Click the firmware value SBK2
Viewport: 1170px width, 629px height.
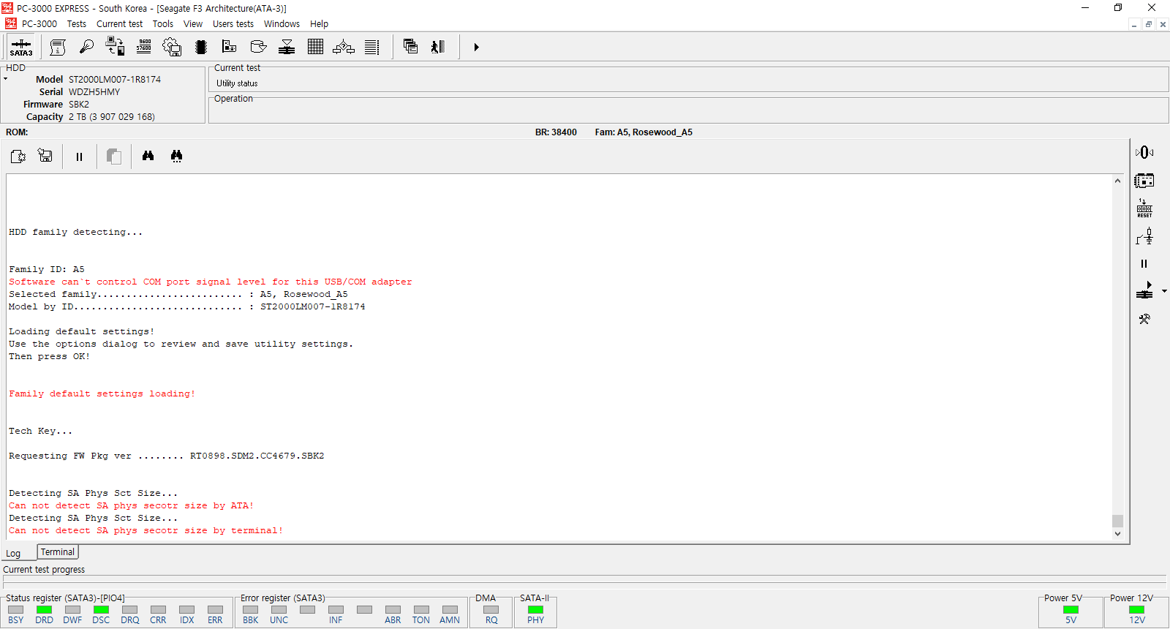pos(79,105)
